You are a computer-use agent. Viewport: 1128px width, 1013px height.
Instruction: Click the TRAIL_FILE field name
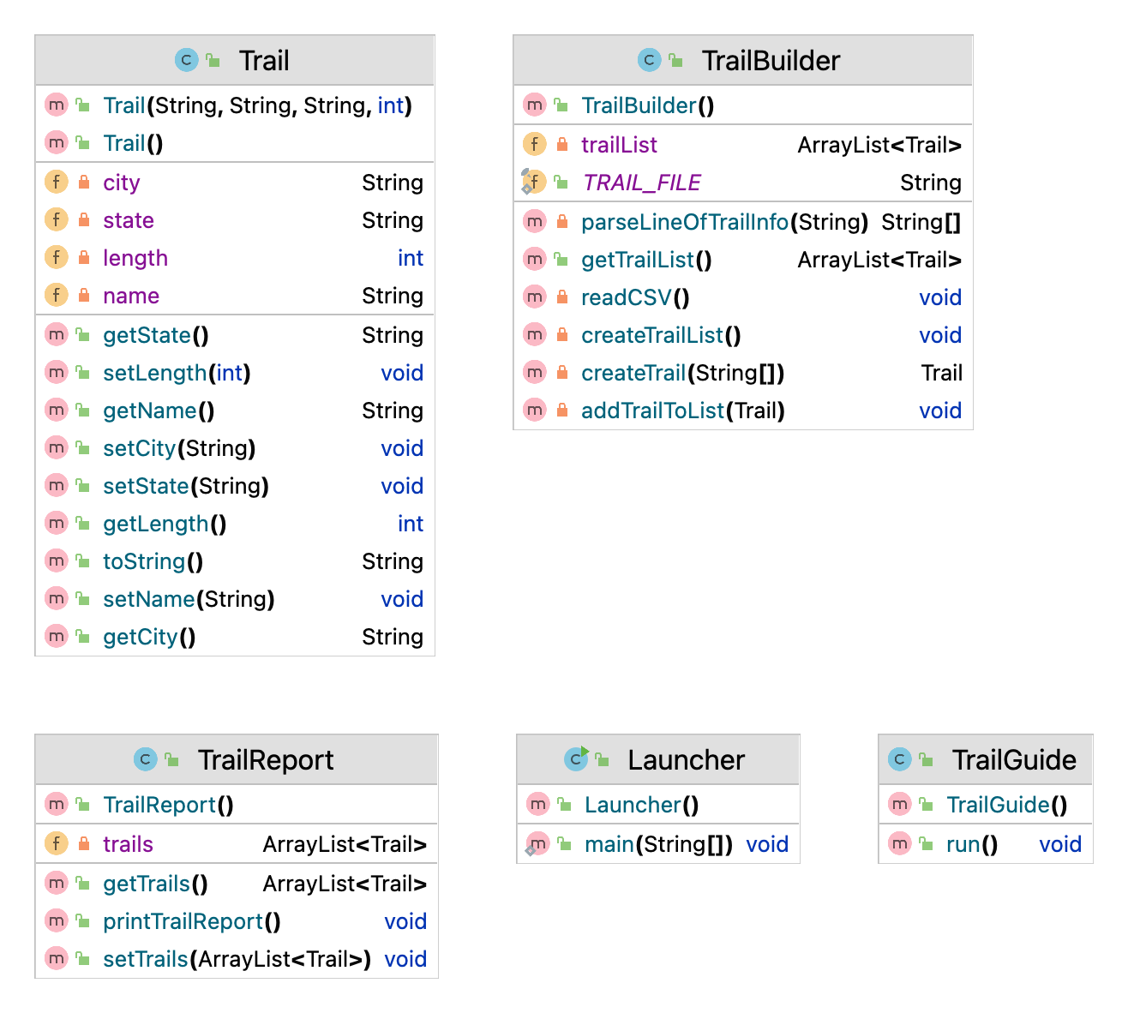(641, 182)
